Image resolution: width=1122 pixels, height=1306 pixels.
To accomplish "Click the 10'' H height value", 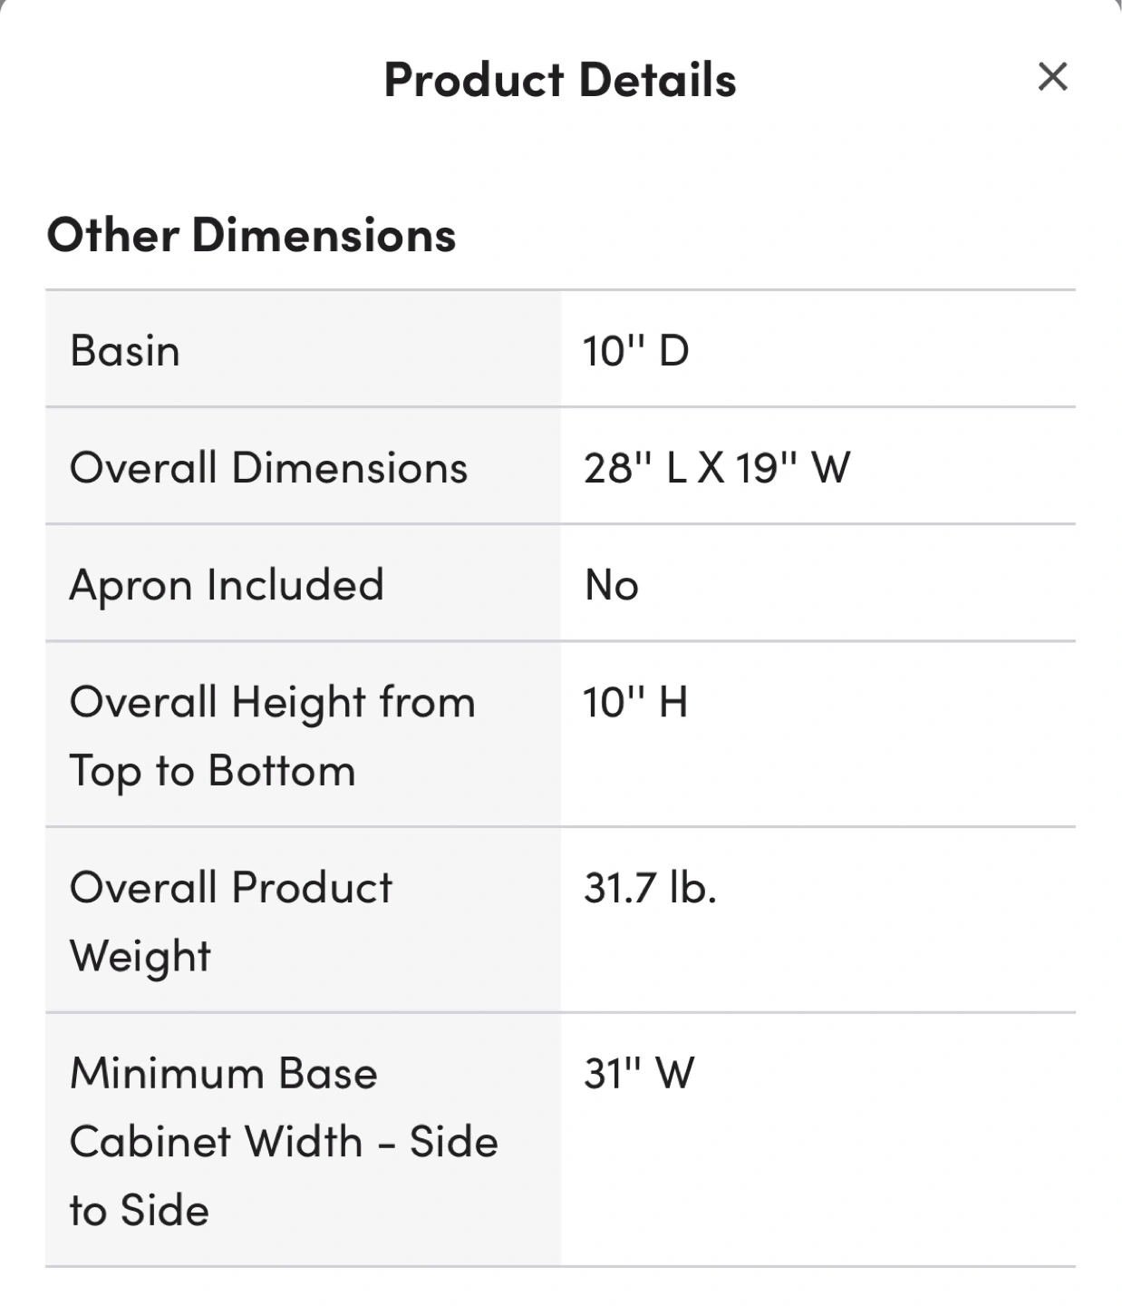I will (x=634, y=703).
